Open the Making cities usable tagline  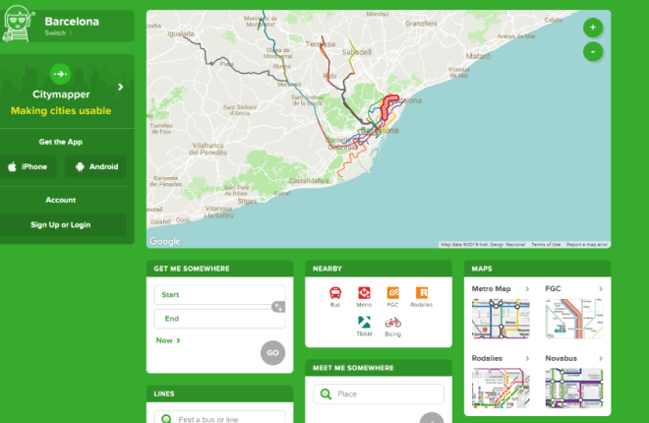click(x=61, y=111)
